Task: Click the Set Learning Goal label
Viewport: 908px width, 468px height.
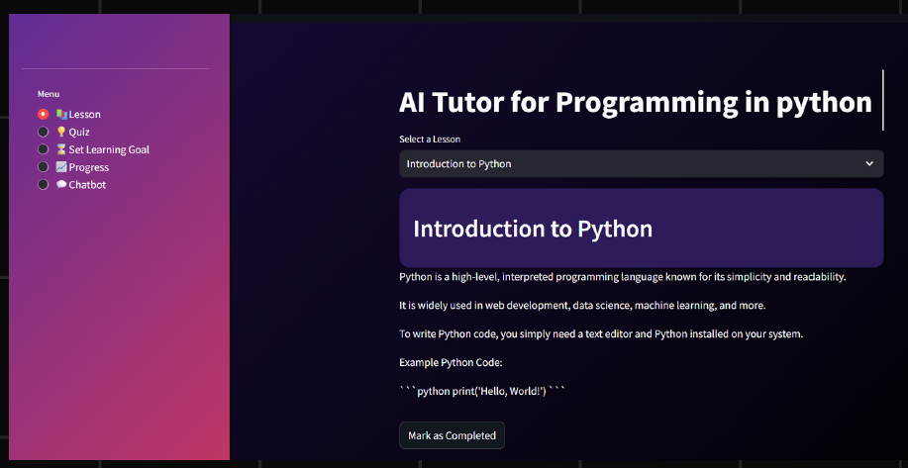Action: point(109,149)
